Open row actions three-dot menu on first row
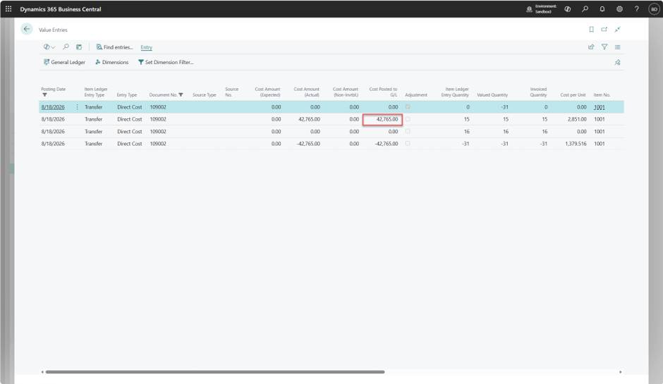Viewport: 663px width, 384px height. 77,107
